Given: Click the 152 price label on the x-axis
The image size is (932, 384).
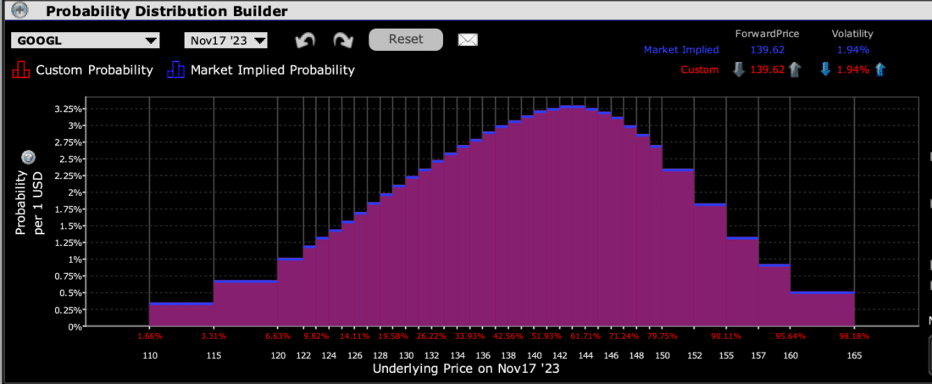Looking at the screenshot, I should point(694,355).
